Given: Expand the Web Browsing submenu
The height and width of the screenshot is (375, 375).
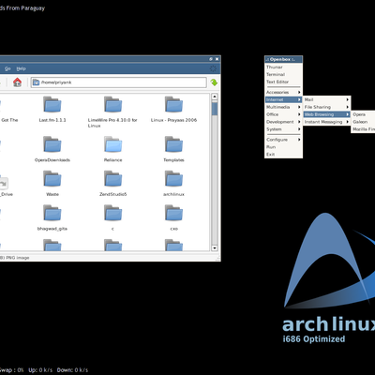Looking at the screenshot, I should click(327, 114).
